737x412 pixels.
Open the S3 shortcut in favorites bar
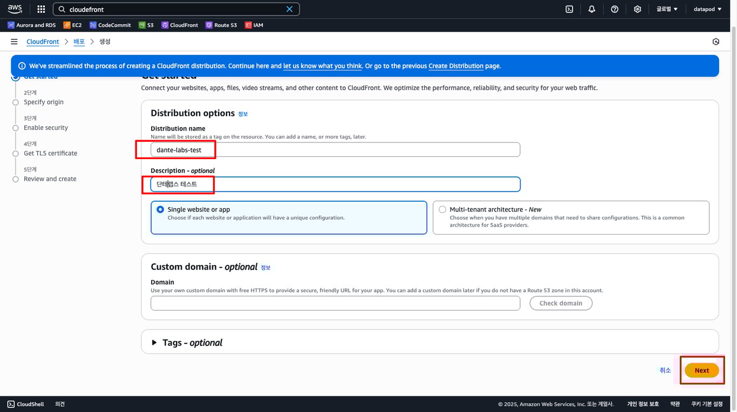(146, 25)
